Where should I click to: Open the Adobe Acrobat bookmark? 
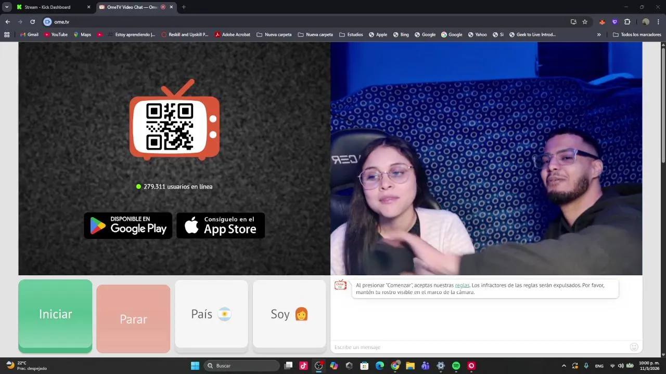(233, 35)
